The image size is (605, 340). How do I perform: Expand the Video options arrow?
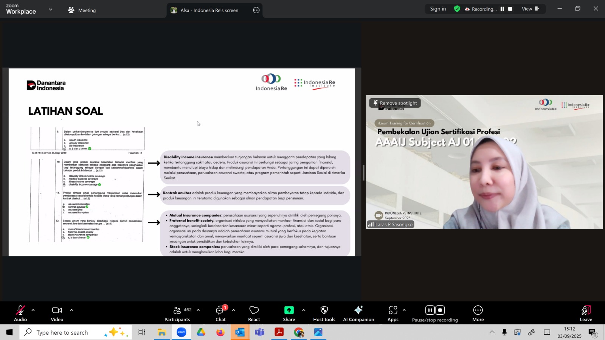(x=71, y=310)
